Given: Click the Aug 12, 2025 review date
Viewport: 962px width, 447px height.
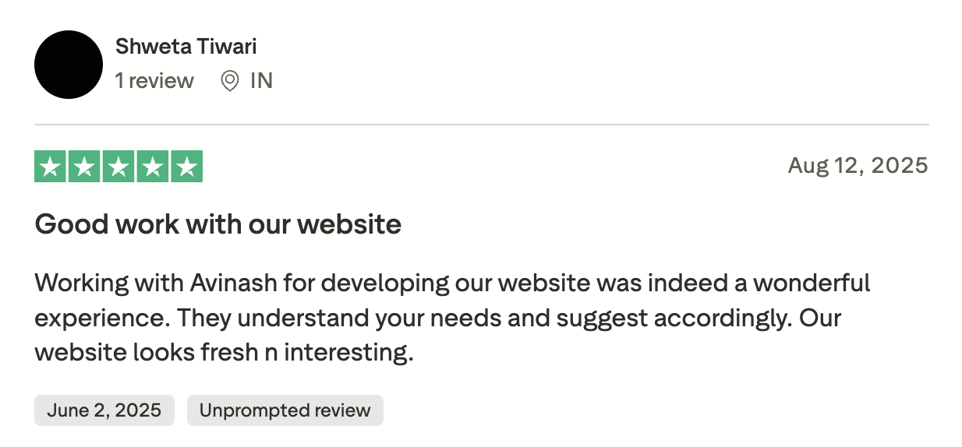Looking at the screenshot, I should click(858, 166).
